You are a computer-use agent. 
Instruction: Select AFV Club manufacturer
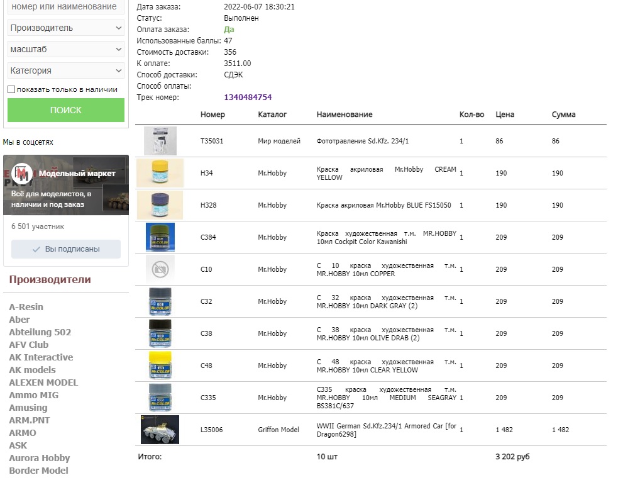point(29,345)
